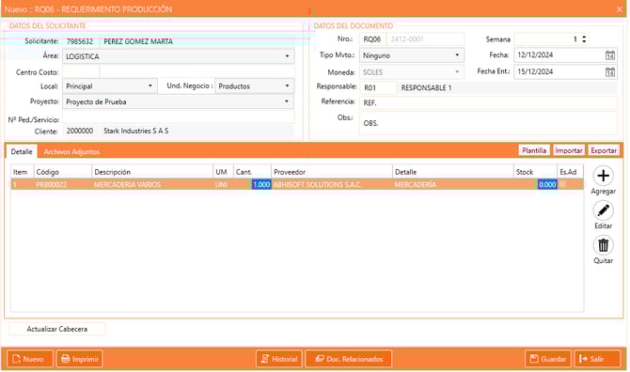630x372 pixels.
Task: Click the Stock cell 0.000
Action: 547,185
